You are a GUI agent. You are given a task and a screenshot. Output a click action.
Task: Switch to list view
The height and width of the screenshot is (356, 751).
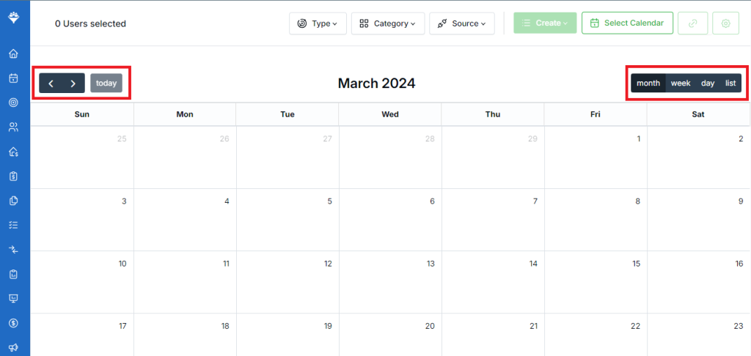(x=730, y=84)
